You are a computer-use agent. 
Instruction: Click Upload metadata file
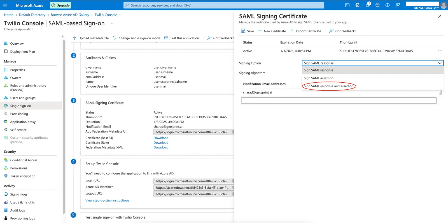tap(91, 38)
